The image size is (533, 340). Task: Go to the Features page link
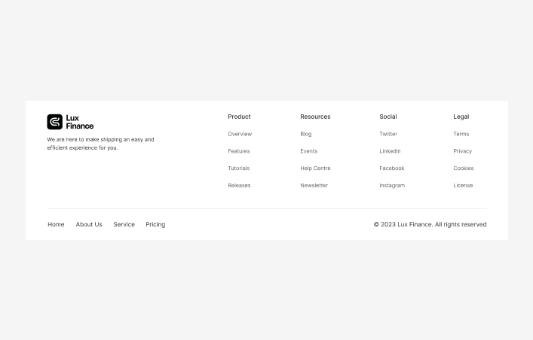point(239,151)
